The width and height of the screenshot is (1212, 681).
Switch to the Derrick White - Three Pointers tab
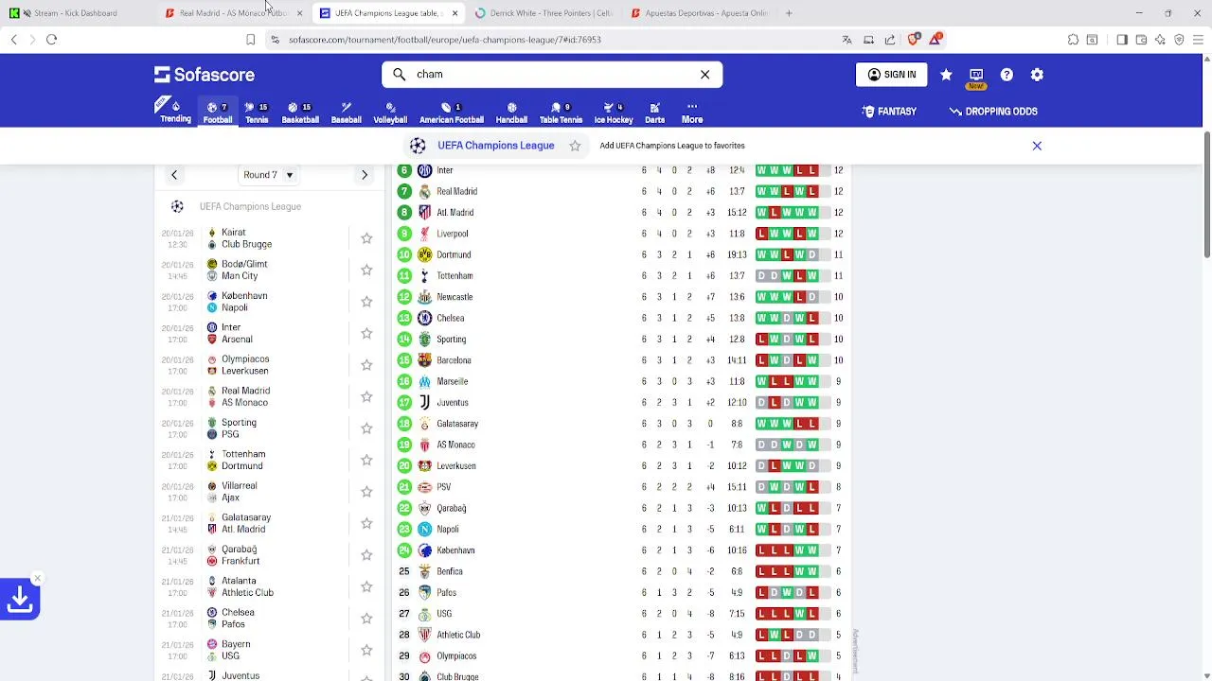[544, 13]
